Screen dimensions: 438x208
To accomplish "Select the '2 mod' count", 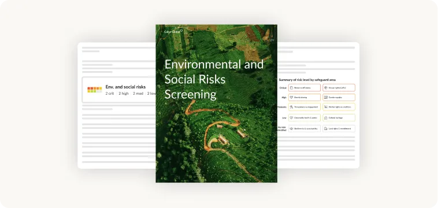I will click(138, 94).
